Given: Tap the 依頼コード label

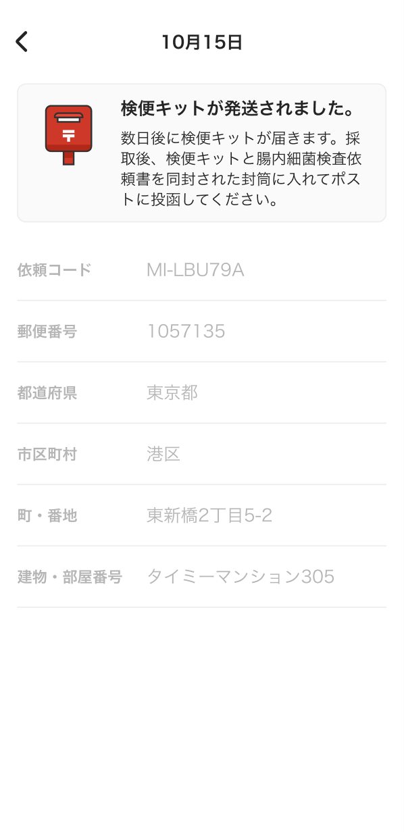Looking at the screenshot, I should click(54, 270).
